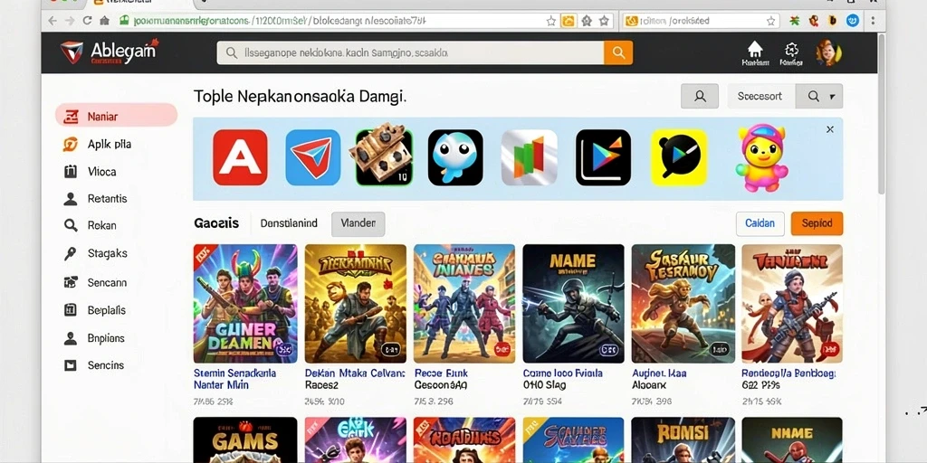Screen dimensions: 927x463
Task: Switch to the Gaosiis tab
Action: pos(216,223)
